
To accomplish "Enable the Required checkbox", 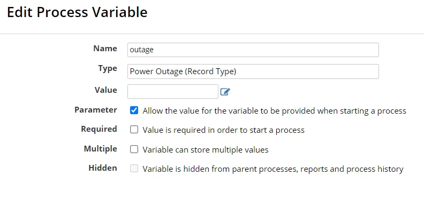I will pyautogui.click(x=134, y=130).
